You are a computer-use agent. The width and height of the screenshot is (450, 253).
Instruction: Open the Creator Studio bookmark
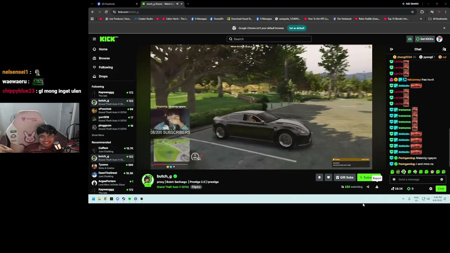pos(143,19)
